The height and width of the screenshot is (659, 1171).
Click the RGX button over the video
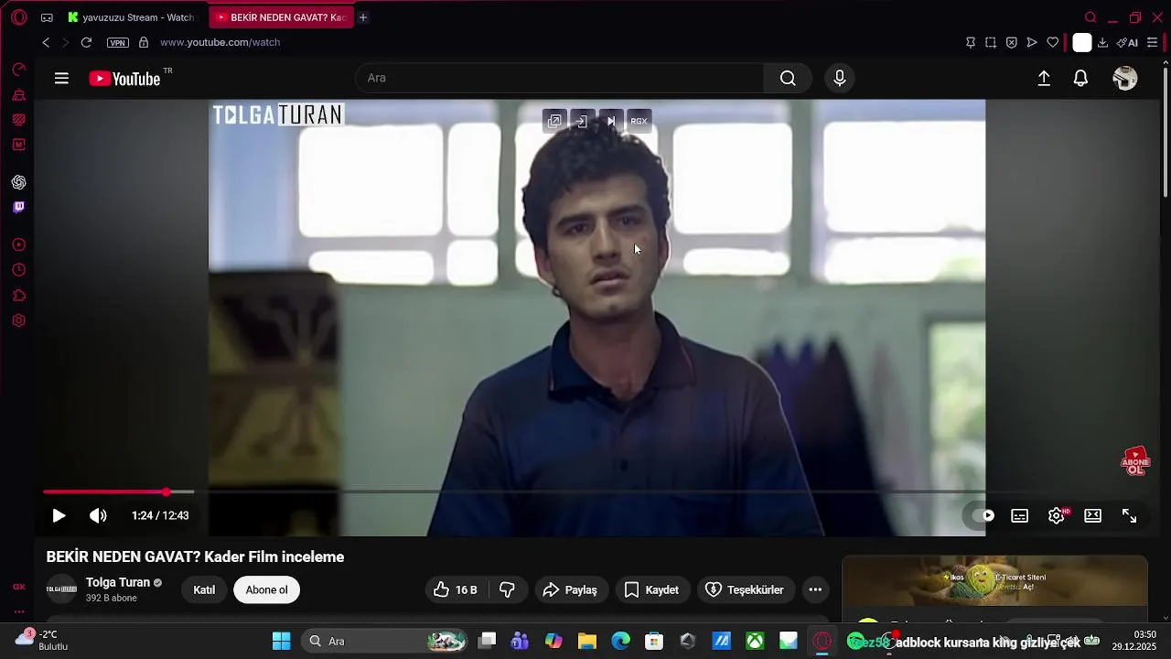point(639,121)
